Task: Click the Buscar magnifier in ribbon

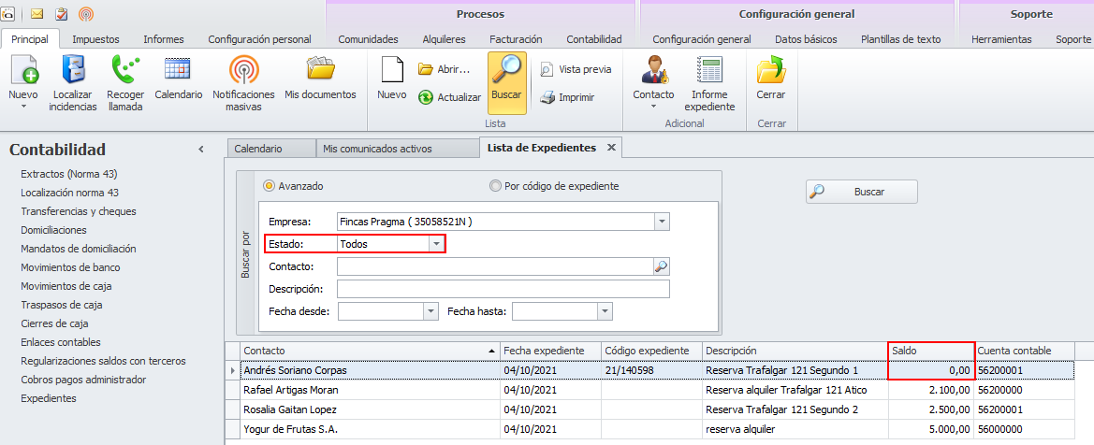Action: 506,72
